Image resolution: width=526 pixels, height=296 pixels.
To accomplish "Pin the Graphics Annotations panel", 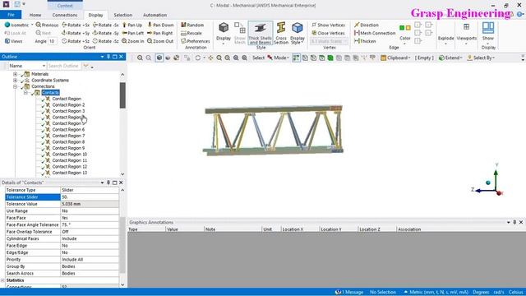I will 514,222.
